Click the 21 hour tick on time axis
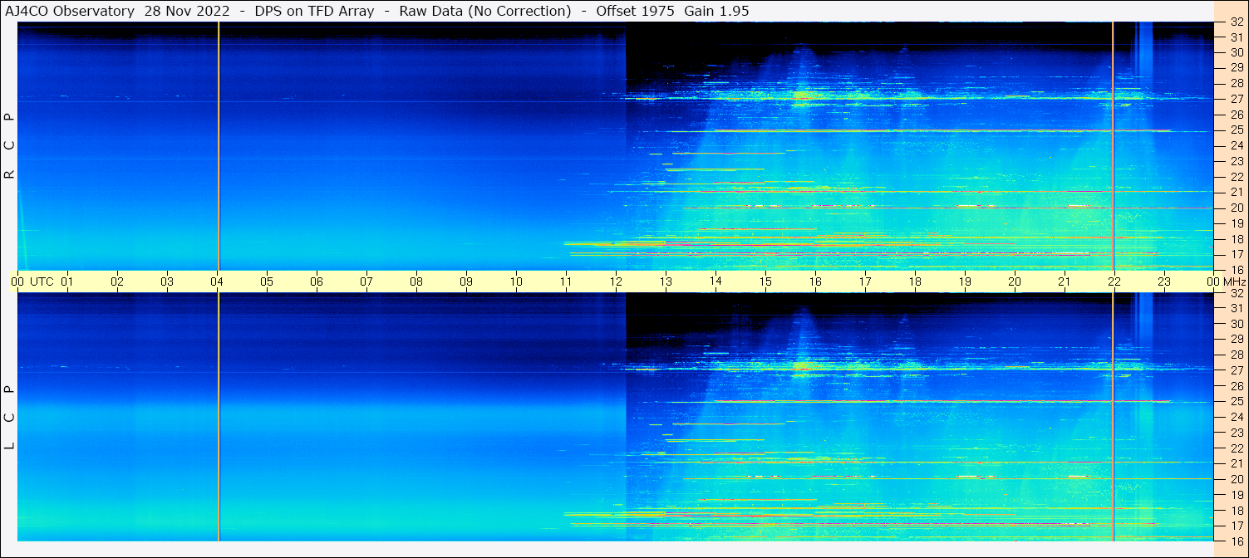1249x558 pixels. (1065, 281)
